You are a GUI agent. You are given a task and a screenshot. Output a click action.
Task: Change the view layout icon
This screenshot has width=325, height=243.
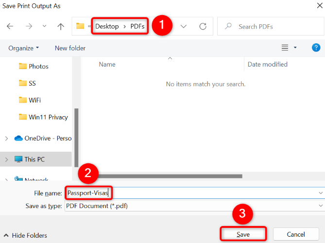(x=285, y=48)
